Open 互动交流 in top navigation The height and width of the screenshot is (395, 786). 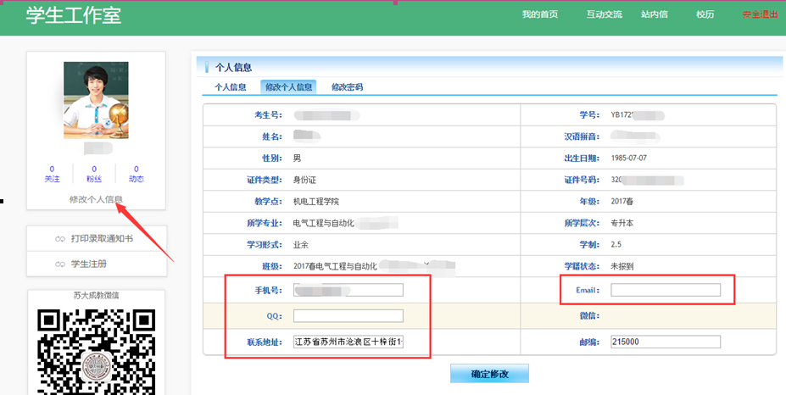click(604, 14)
